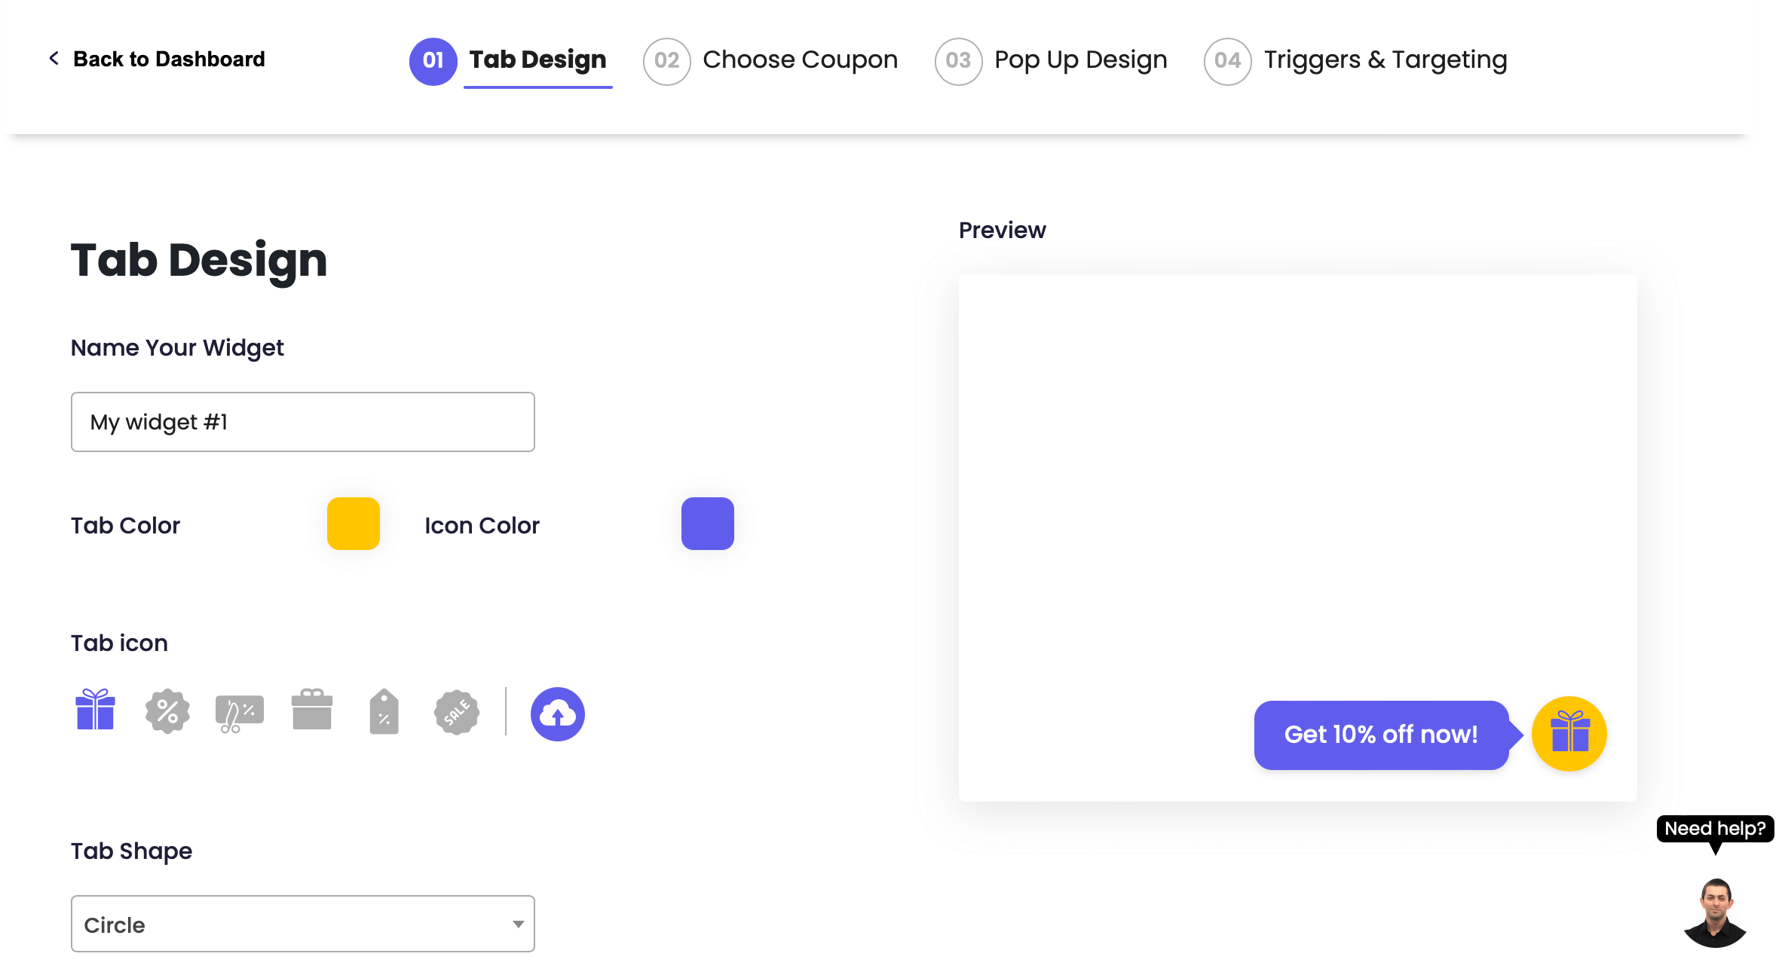Navigate to step 02 Choose Coupon
1782x978 pixels.
coord(770,58)
